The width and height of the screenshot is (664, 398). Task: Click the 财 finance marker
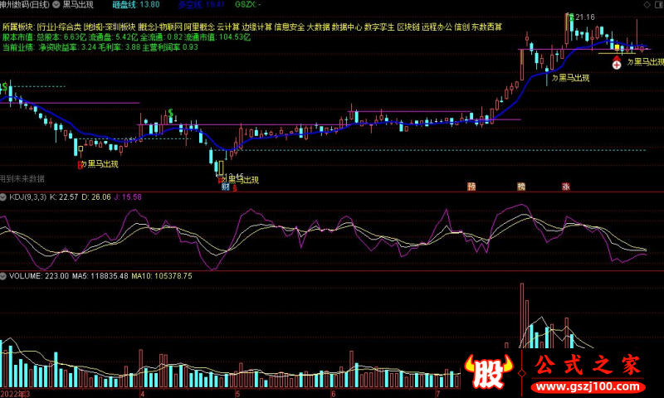[226, 187]
